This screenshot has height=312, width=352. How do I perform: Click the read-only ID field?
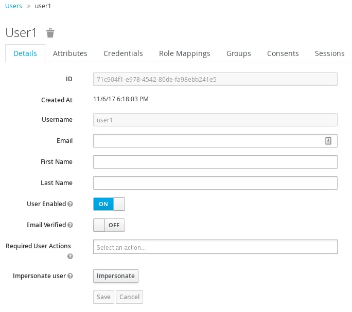(215, 79)
